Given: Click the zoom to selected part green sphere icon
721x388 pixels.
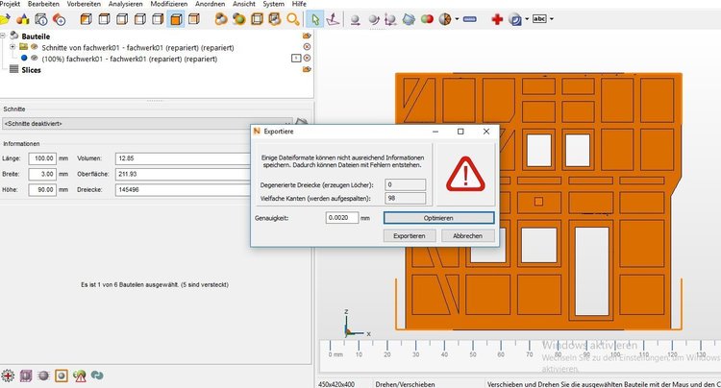Looking at the screenshot, I should point(239,19).
